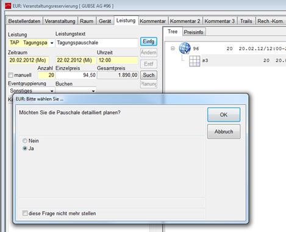Cancel the dialog with Abbruch
Image resolution: width=286 pixels, height=232 pixels.
[224, 132]
